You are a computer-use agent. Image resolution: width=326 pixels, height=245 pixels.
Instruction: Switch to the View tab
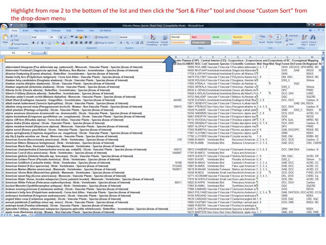(91, 31)
